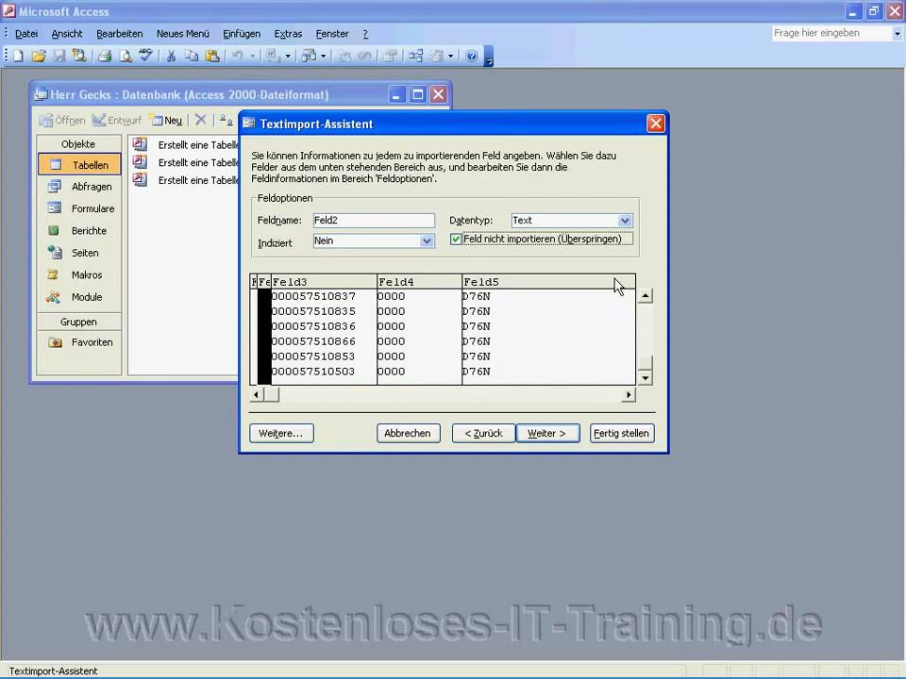Image resolution: width=906 pixels, height=679 pixels.
Task: Expand the Analyze dropdown arrow
Action: tap(323, 56)
